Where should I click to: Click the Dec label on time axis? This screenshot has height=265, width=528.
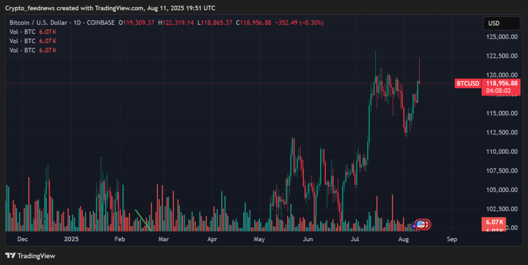(22, 239)
